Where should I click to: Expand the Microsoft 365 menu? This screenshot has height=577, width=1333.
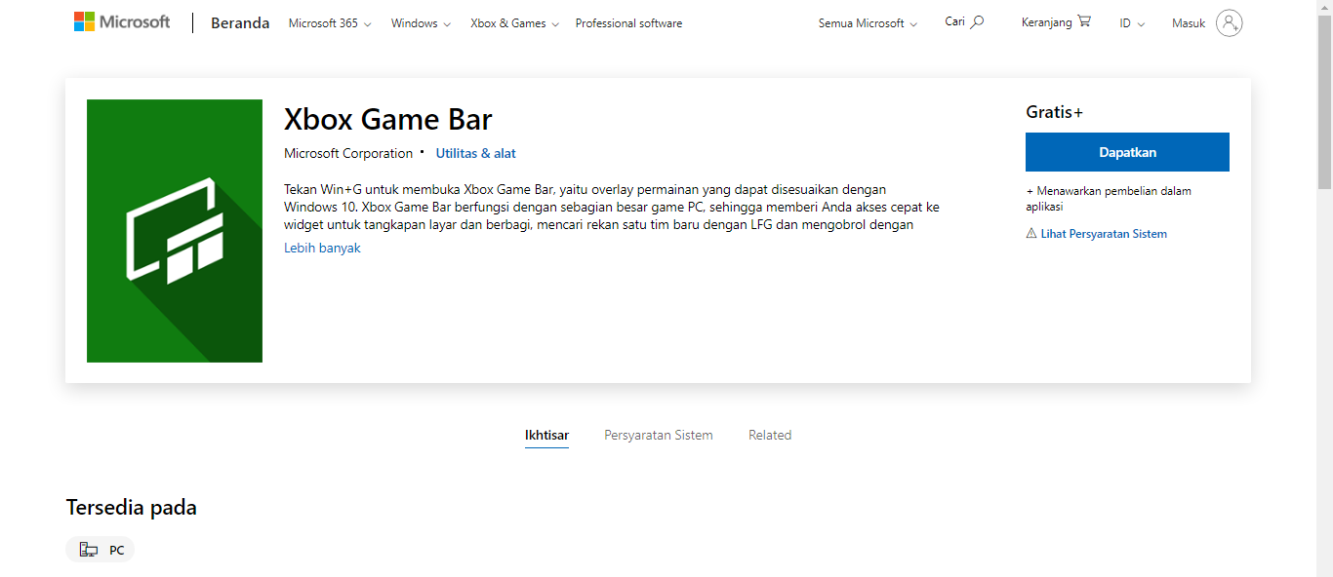pyautogui.click(x=330, y=23)
